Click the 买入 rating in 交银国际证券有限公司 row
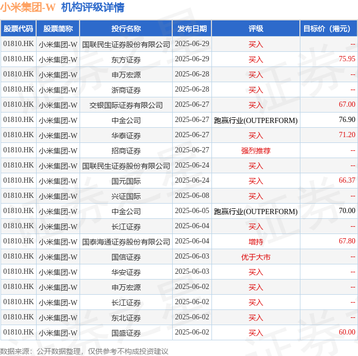 pyautogui.click(x=256, y=105)
